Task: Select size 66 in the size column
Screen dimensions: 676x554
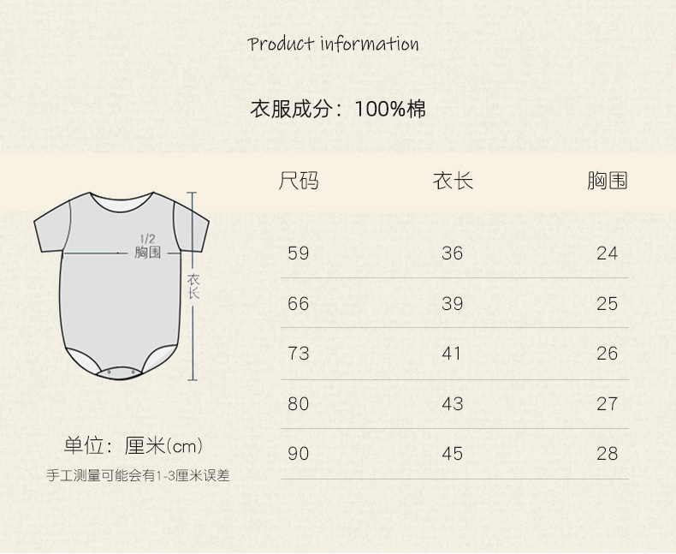Action: click(299, 304)
